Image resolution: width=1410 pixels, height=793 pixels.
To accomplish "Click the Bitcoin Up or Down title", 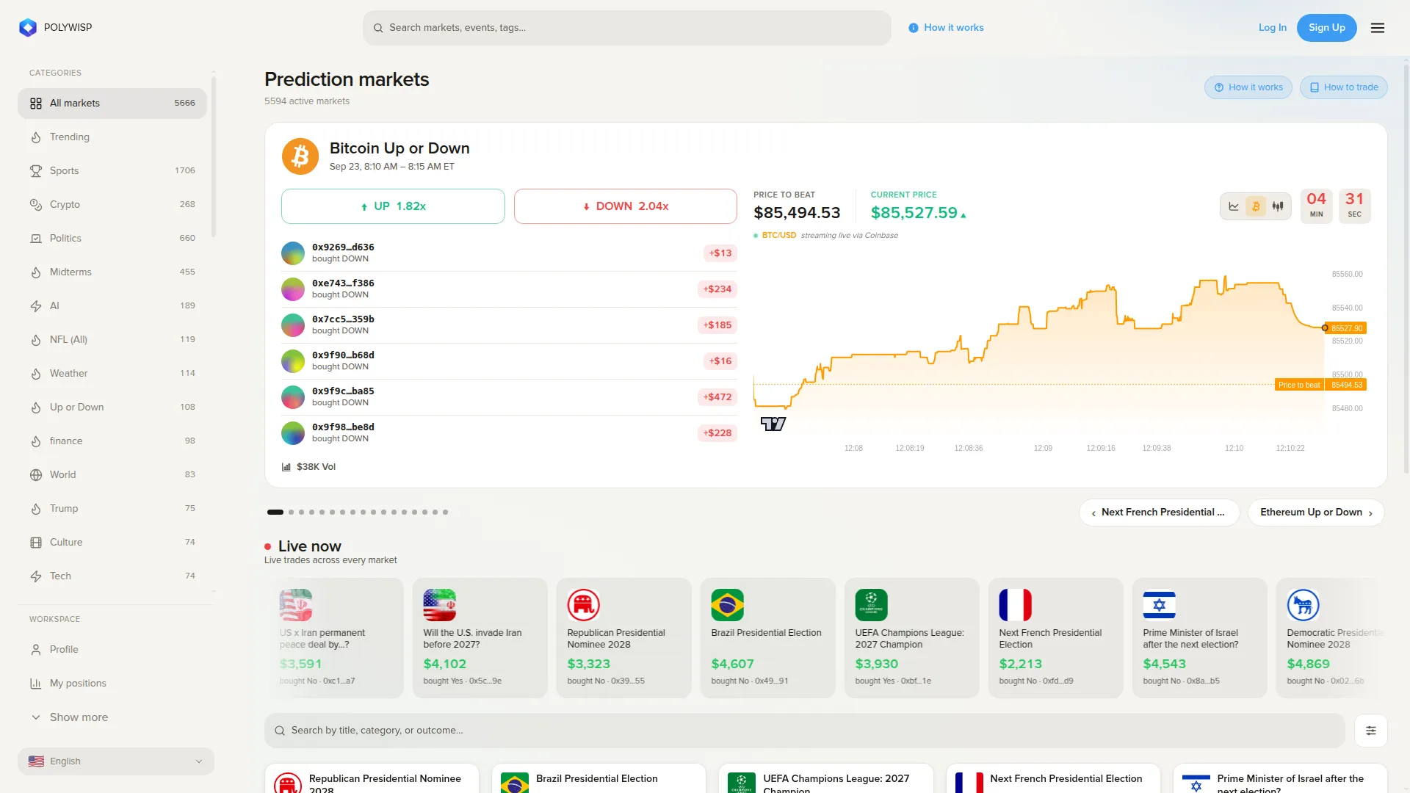I will [x=399, y=148].
